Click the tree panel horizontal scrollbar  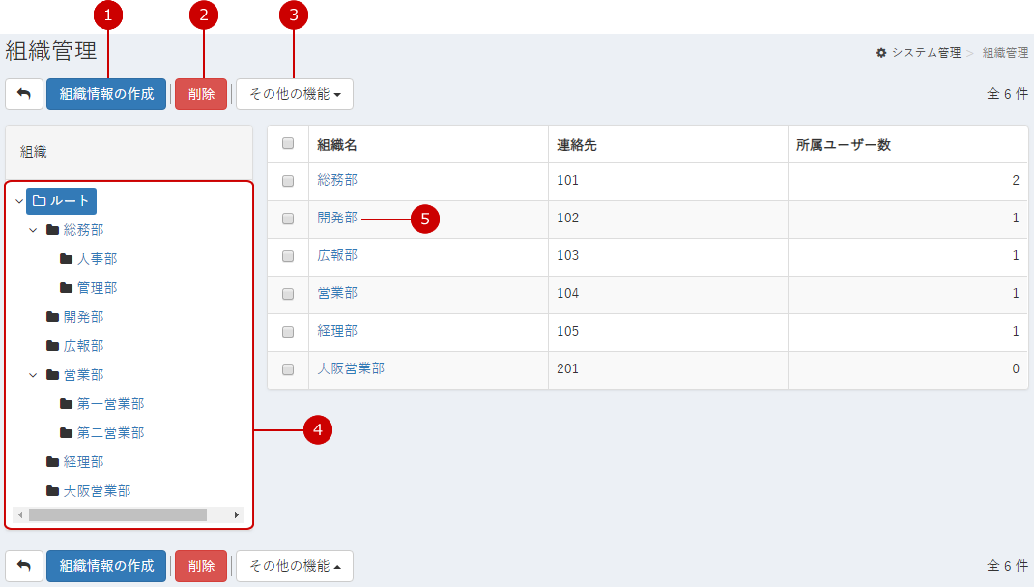click(x=118, y=515)
